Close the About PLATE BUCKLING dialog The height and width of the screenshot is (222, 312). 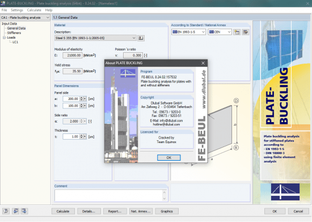tap(203, 63)
